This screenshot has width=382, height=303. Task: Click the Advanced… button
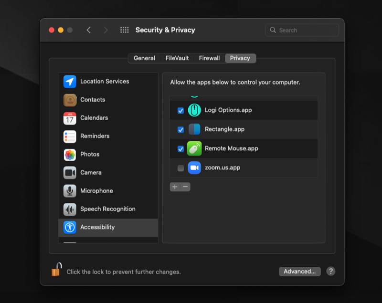299,272
